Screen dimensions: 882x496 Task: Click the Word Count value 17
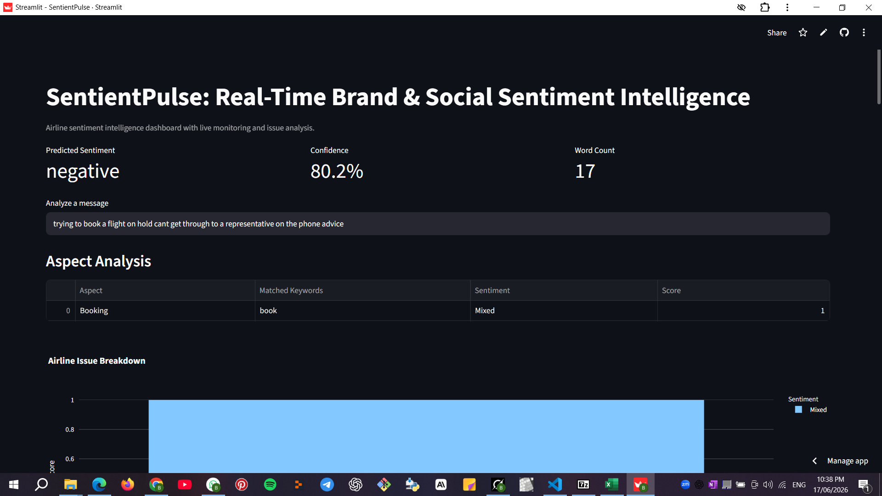[585, 171]
